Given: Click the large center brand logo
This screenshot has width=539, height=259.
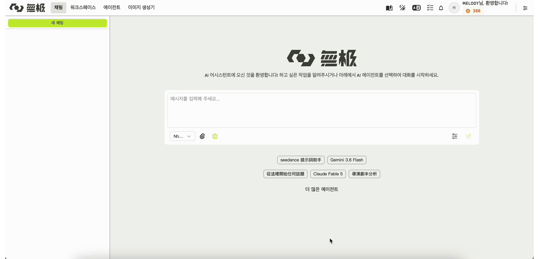Looking at the screenshot, I should click(322, 58).
